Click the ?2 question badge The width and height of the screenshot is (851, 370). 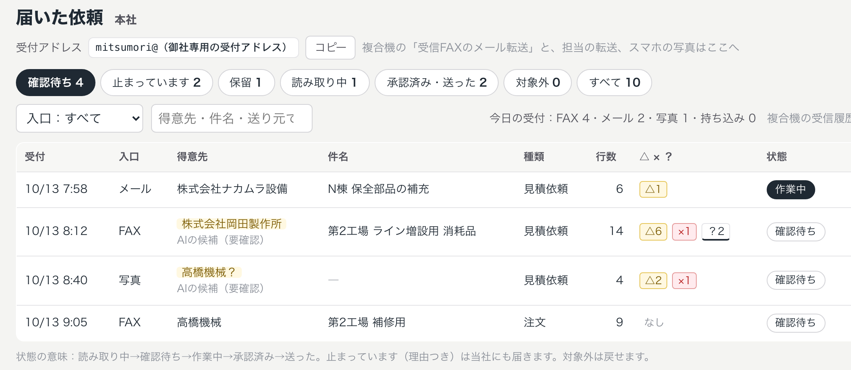coord(716,231)
